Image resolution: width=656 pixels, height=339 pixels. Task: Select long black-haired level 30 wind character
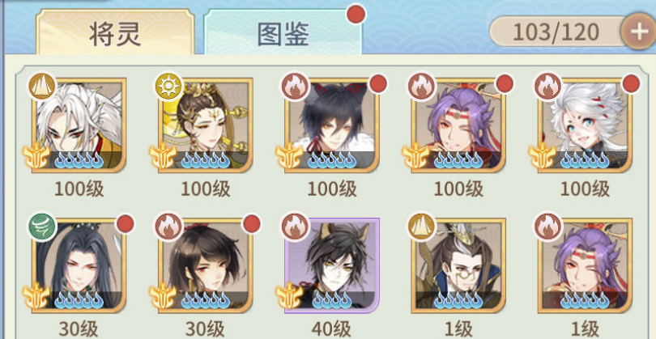tap(79, 265)
